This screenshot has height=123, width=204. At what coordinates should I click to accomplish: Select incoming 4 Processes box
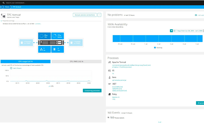26,43
